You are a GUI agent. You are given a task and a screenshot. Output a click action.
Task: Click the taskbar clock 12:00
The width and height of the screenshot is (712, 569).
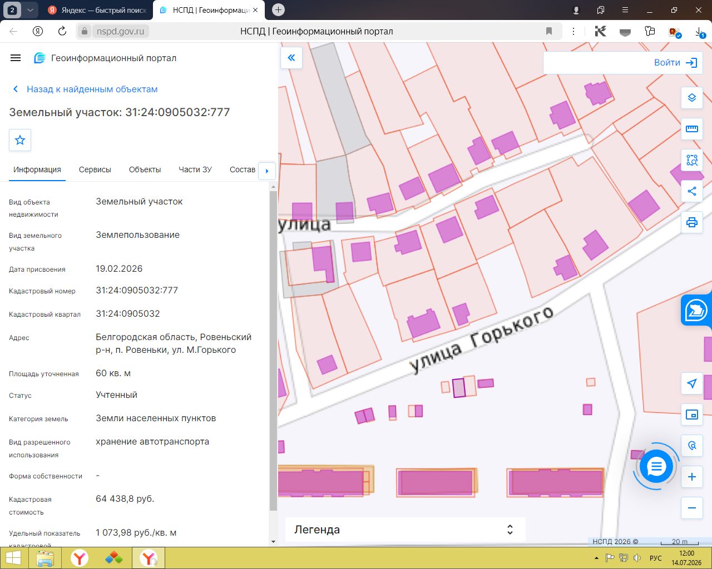click(x=686, y=553)
